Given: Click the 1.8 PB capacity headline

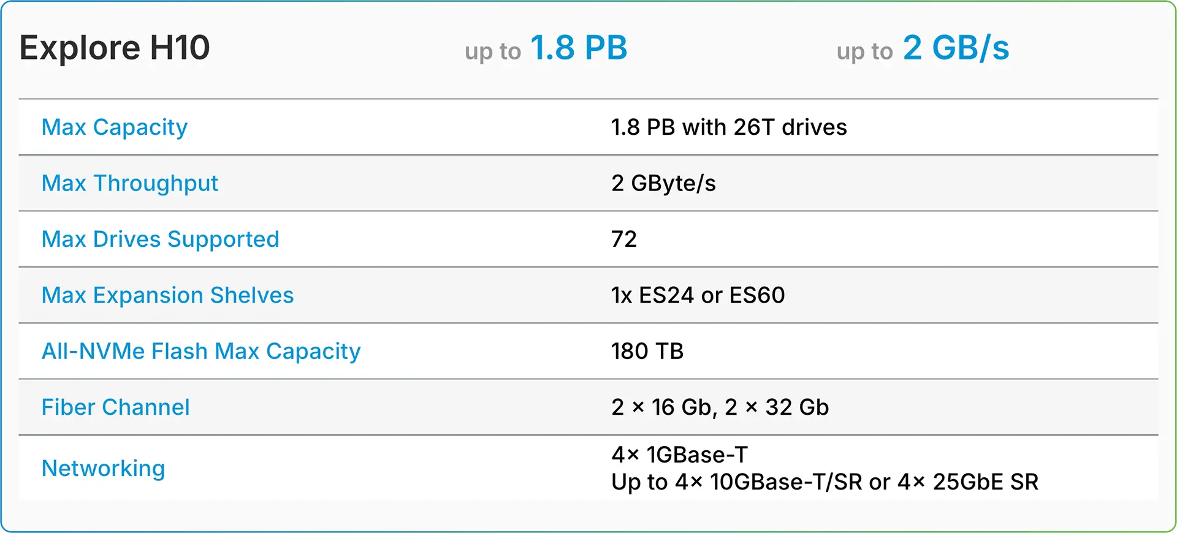Looking at the screenshot, I should [579, 48].
